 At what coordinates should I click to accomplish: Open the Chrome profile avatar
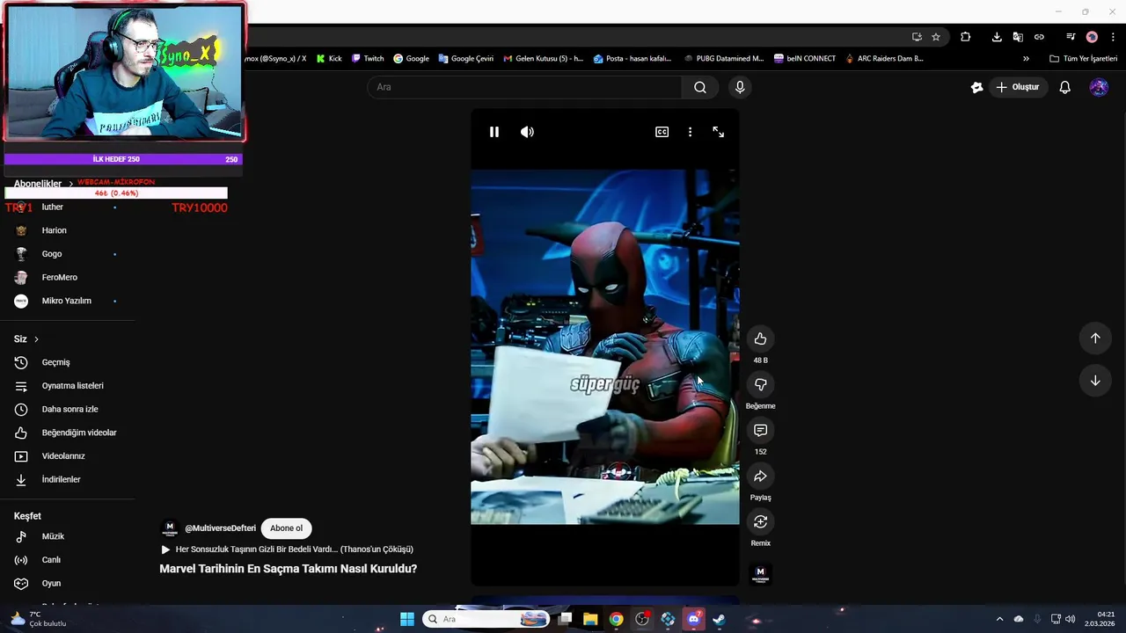click(x=1092, y=37)
